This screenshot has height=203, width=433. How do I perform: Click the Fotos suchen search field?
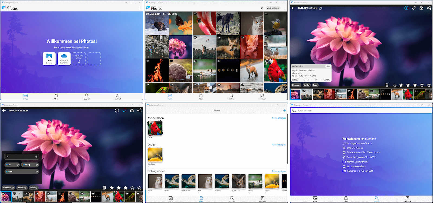click(361, 110)
